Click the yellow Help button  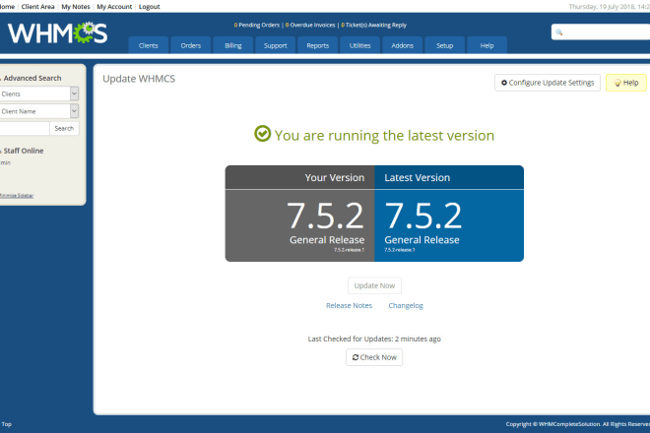coord(626,83)
